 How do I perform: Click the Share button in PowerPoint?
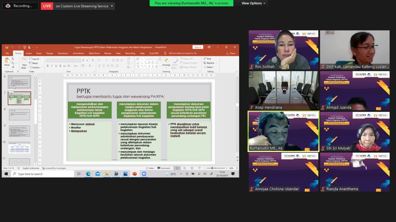pos(230,53)
